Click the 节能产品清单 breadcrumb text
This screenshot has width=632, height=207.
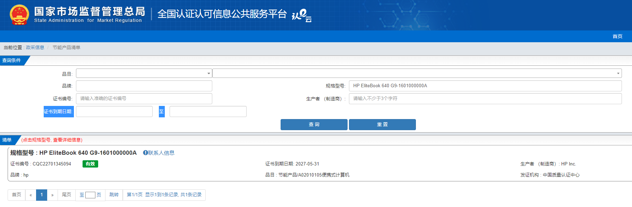point(67,47)
